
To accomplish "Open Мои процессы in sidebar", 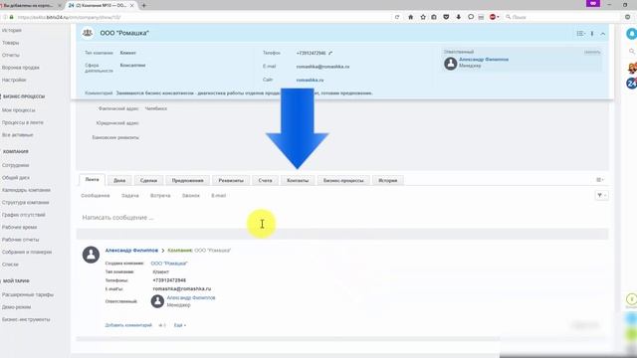I will coord(18,110).
